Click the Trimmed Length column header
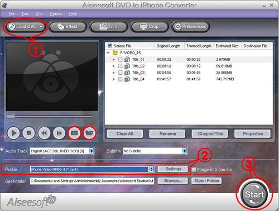Viewport: 279px width, 211px height. click(199, 46)
